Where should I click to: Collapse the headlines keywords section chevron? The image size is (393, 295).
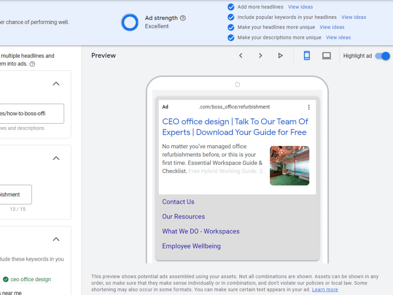(x=56, y=239)
